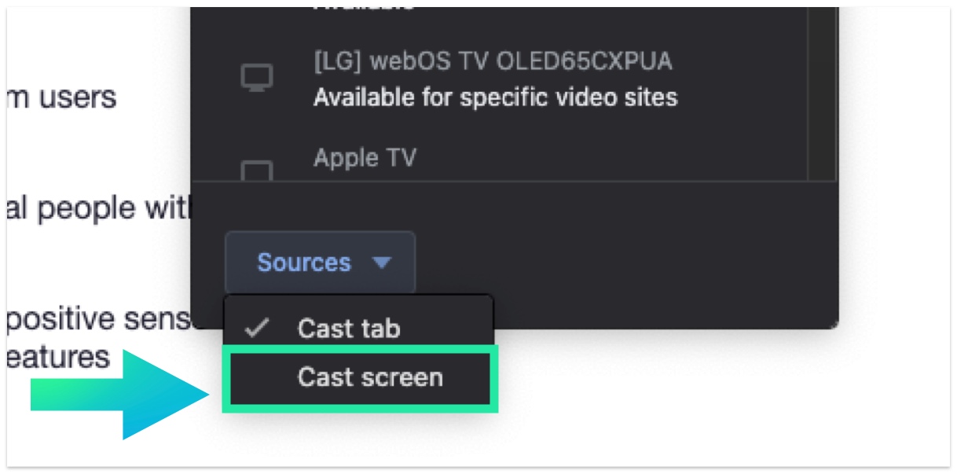
Task: Click the 'm users' text on the page
Action: pos(61,98)
